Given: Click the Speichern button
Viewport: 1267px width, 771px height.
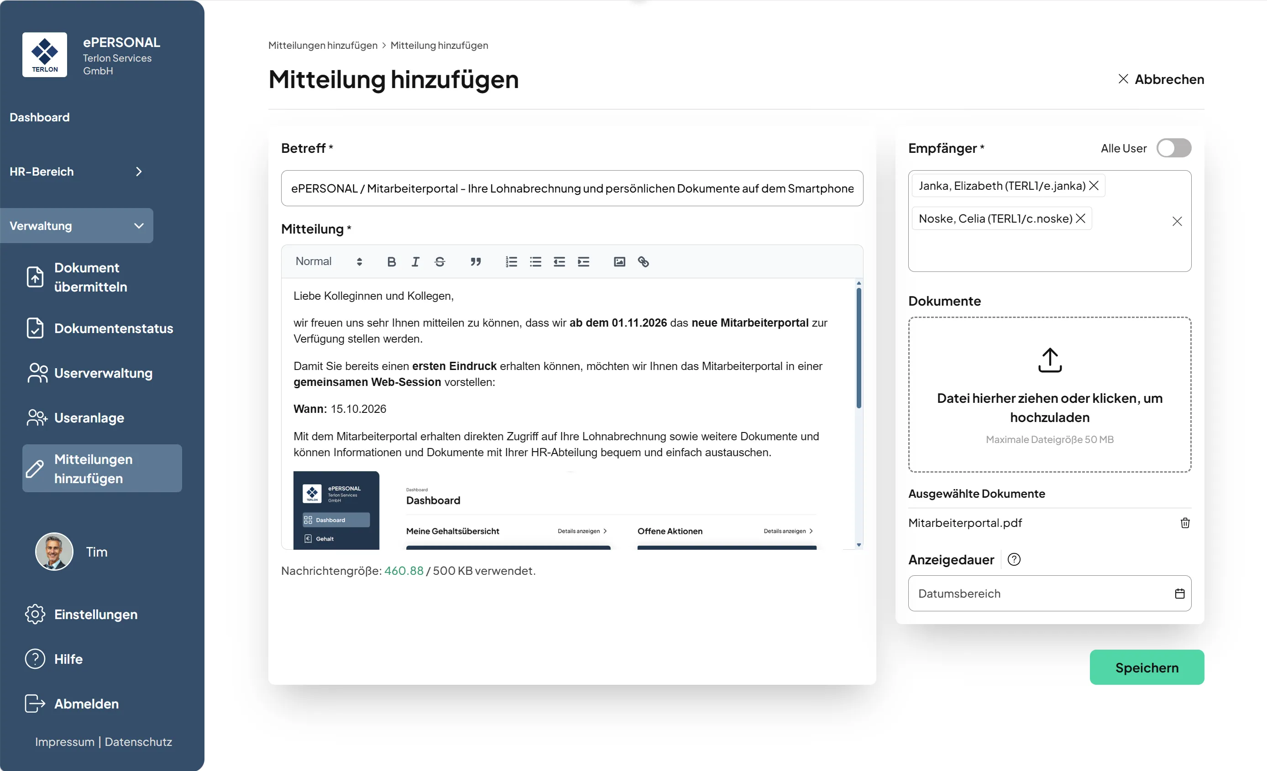Looking at the screenshot, I should 1147,668.
